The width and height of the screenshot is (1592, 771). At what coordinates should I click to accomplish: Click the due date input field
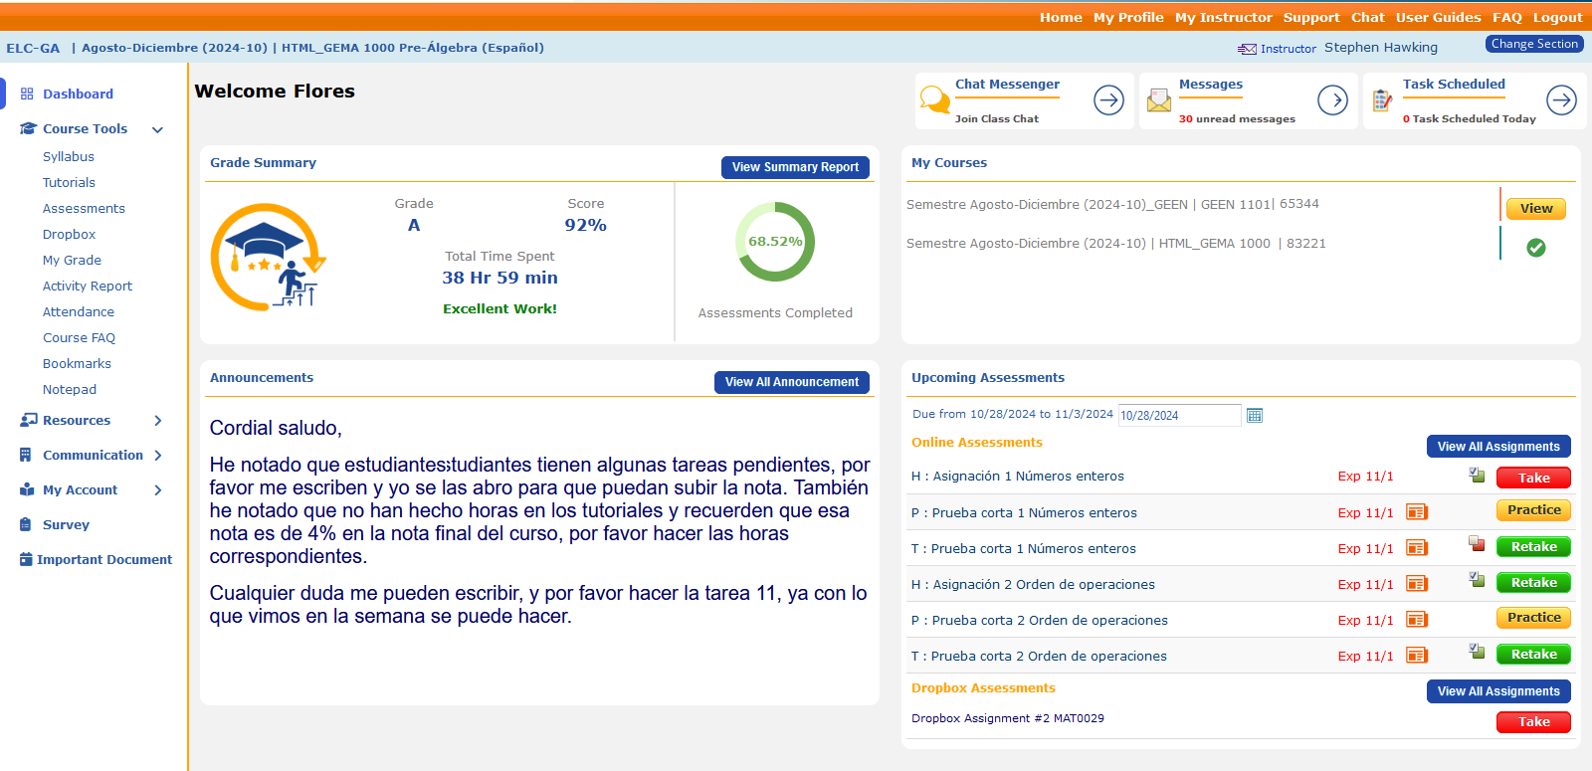click(1179, 416)
